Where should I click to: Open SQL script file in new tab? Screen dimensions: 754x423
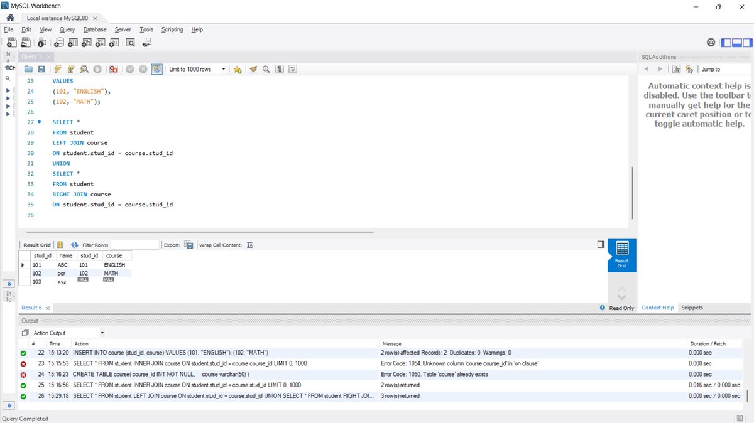click(25, 43)
